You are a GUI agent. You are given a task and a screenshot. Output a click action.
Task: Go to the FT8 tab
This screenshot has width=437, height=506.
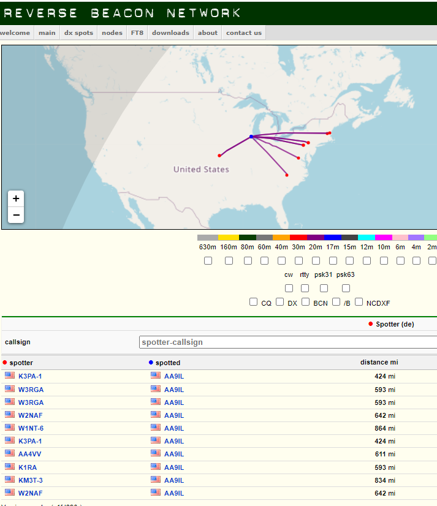click(x=137, y=33)
